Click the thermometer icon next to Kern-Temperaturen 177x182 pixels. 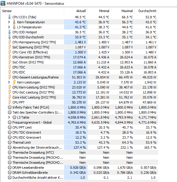(x=14, y=22)
